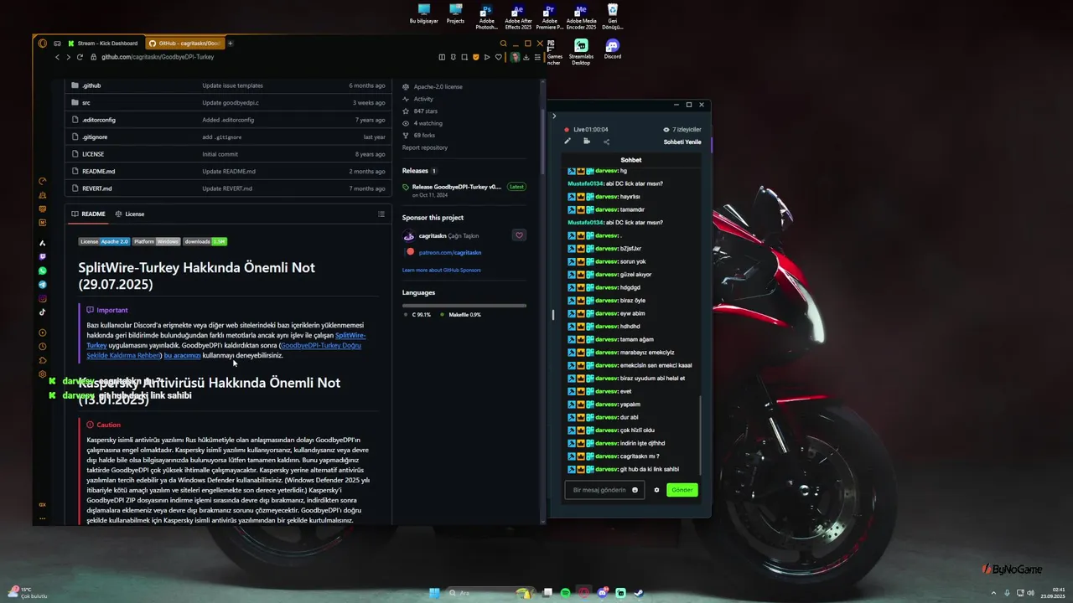The width and height of the screenshot is (1073, 603).
Task: Open TikTok in Opera sidebar
Action: [x=43, y=312]
